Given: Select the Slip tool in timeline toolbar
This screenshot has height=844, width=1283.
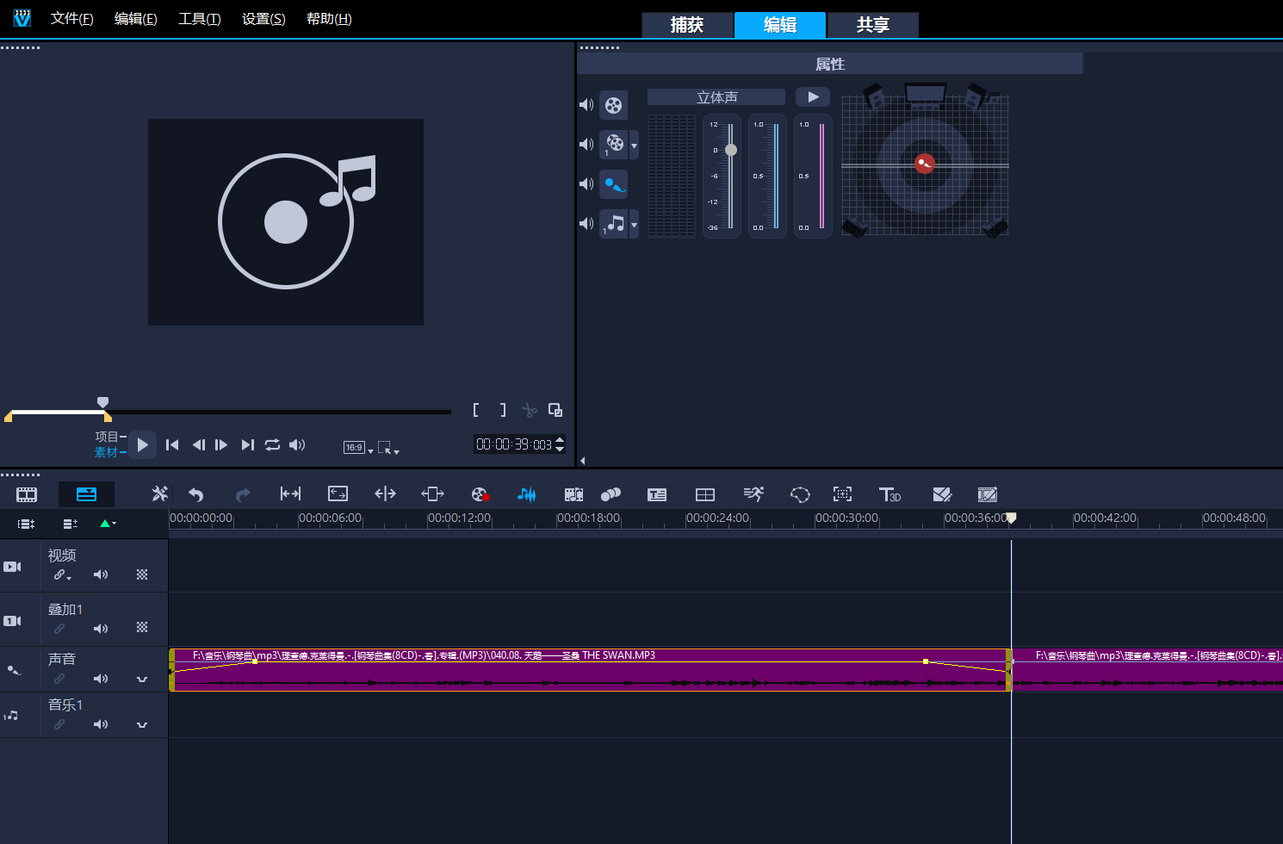Looking at the screenshot, I should pos(290,493).
